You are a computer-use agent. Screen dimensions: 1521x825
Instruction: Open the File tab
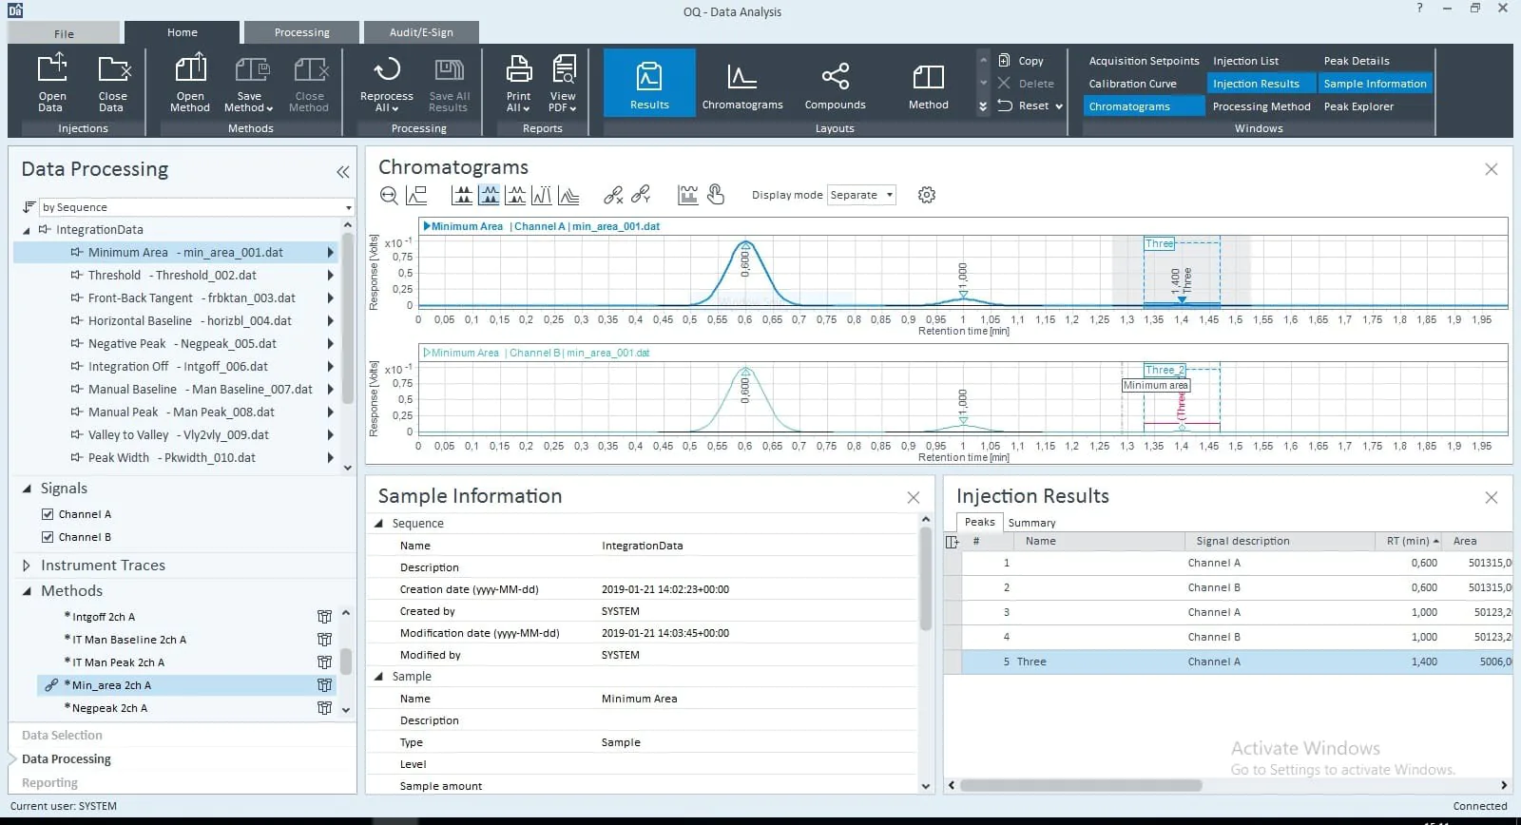click(64, 33)
